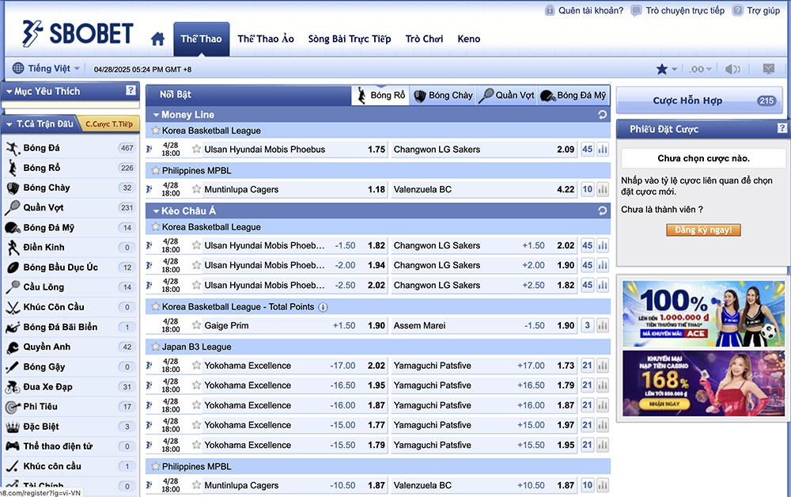Select Thể thao điện tử category
This screenshot has width=791, height=497.
[x=70, y=446]
